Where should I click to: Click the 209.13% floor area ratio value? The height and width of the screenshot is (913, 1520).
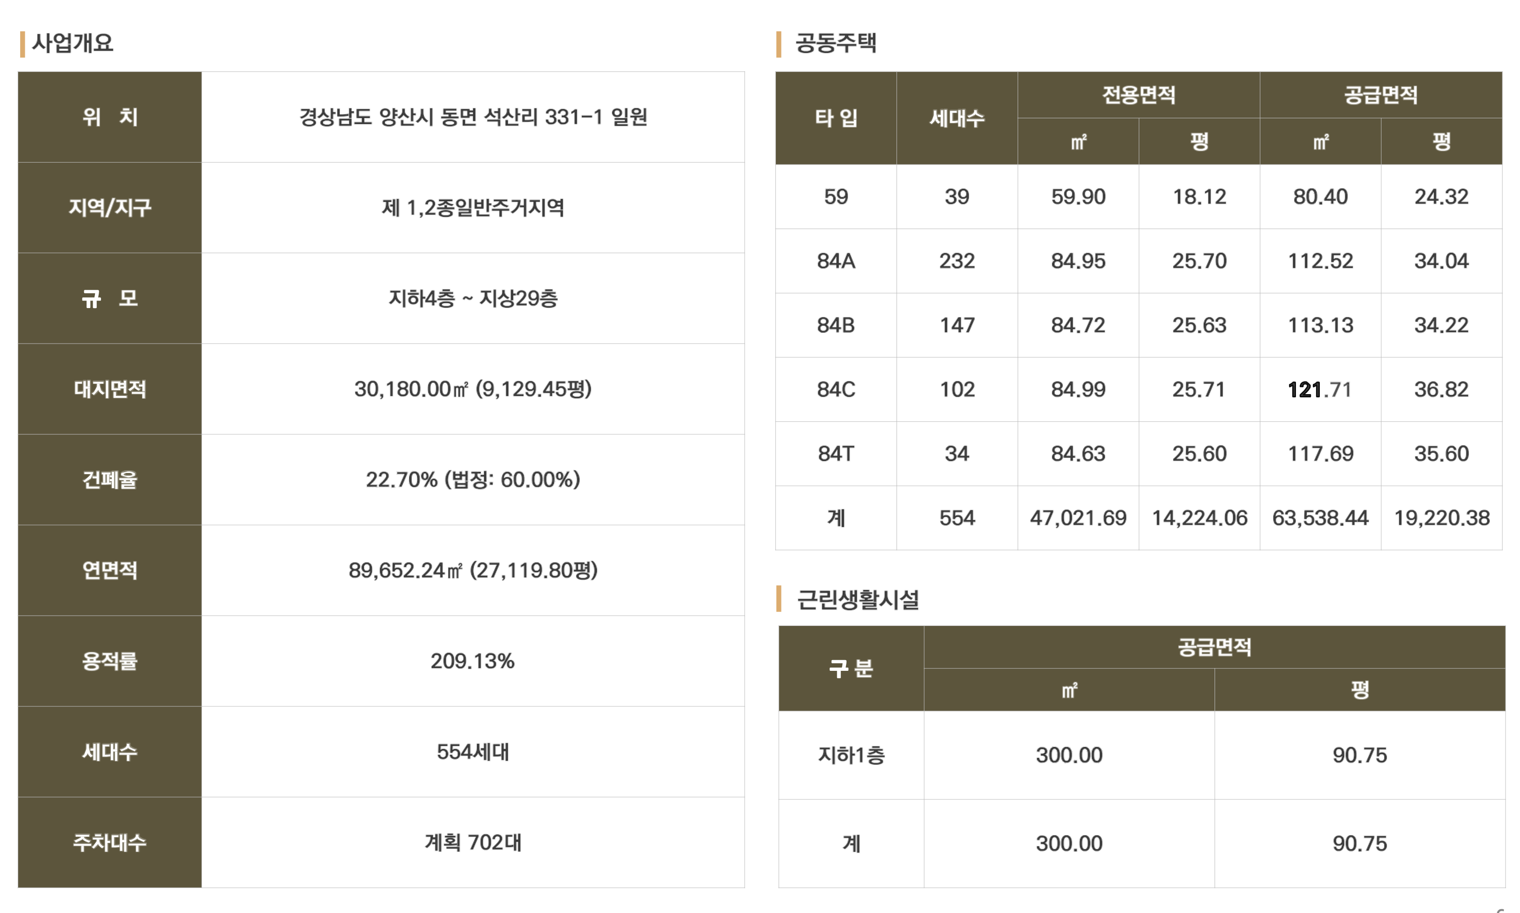tap(473, 661)
